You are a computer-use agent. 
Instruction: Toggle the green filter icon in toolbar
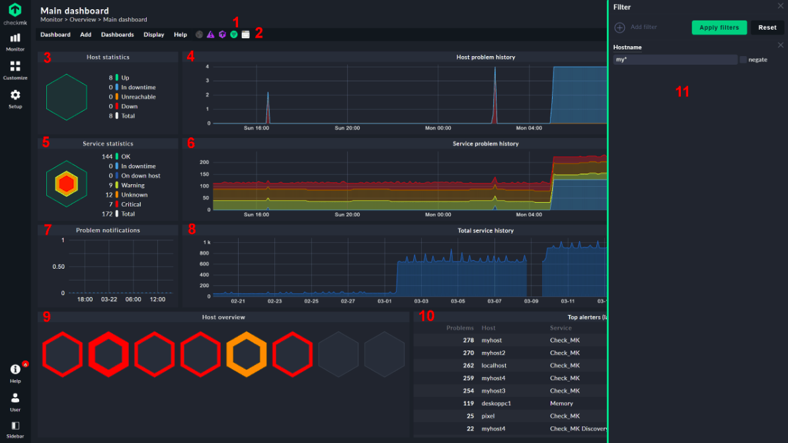click(233, 34)
